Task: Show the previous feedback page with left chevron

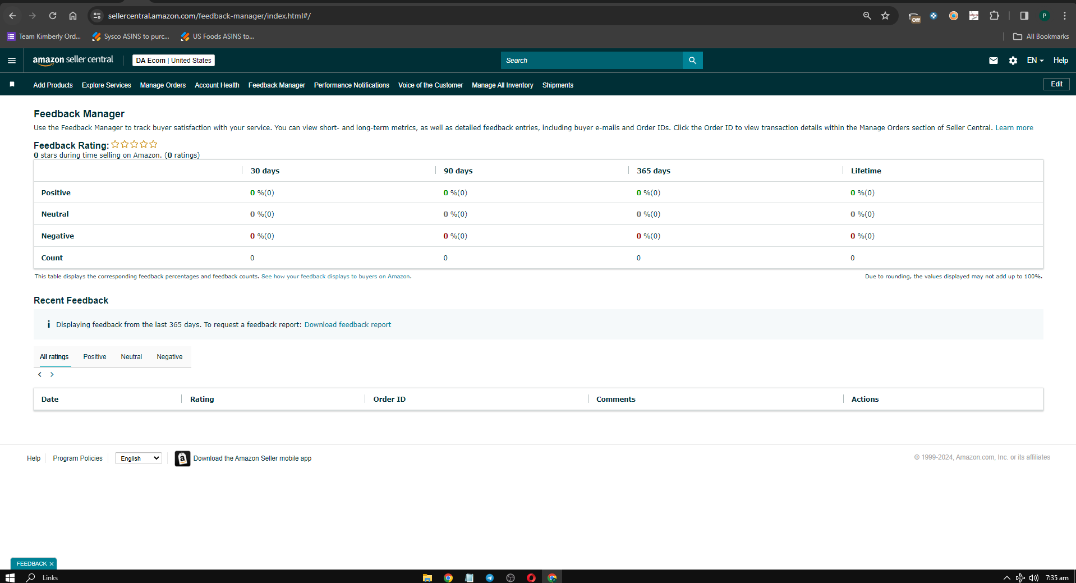Action: 40,374
